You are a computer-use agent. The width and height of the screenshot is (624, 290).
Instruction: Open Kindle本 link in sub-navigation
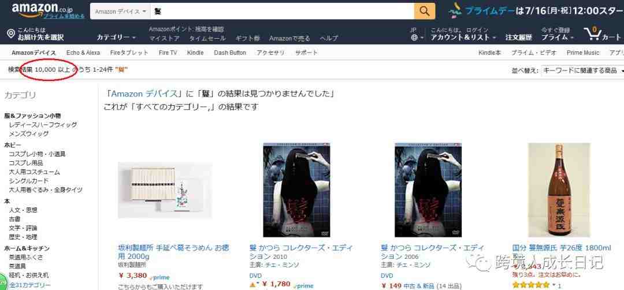[489, 53]
